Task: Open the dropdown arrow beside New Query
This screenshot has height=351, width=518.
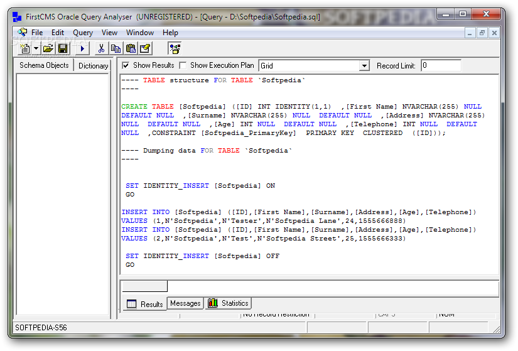Action: (x=36, y=49)
